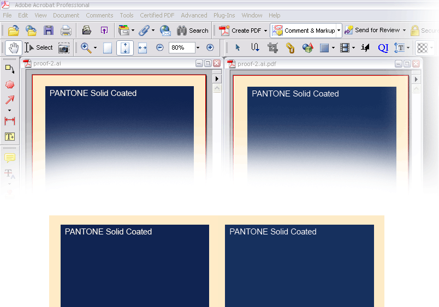439x307 pixels.
Task: Click the open web page icon
Action: [31, 31]
